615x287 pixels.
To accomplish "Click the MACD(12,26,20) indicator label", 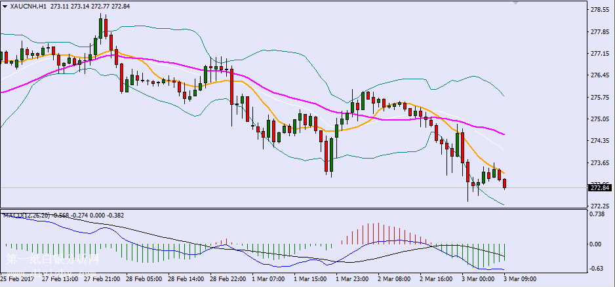I will tap(25, 215).
